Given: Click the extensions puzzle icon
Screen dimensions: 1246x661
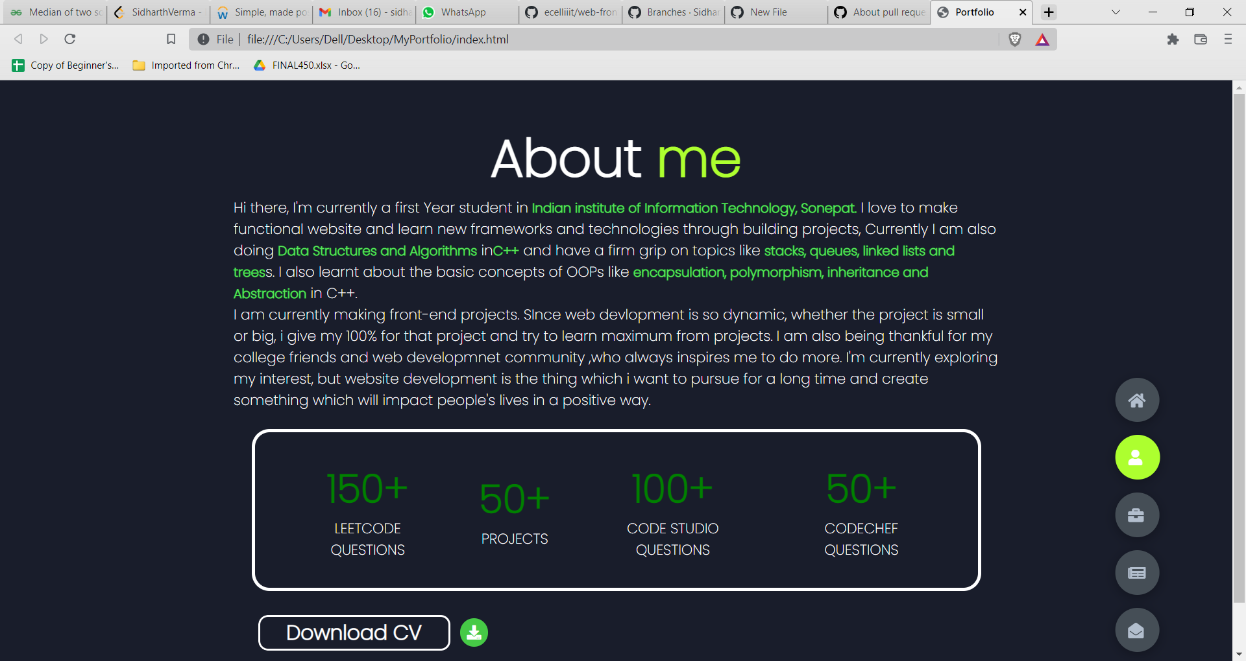Looking at the screenshot, I should click(1173, 39).
